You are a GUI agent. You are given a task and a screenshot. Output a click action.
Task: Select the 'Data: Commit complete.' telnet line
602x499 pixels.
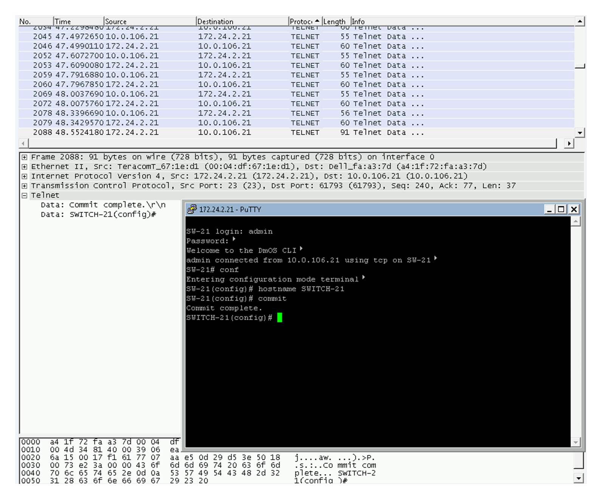coord(103,205)
